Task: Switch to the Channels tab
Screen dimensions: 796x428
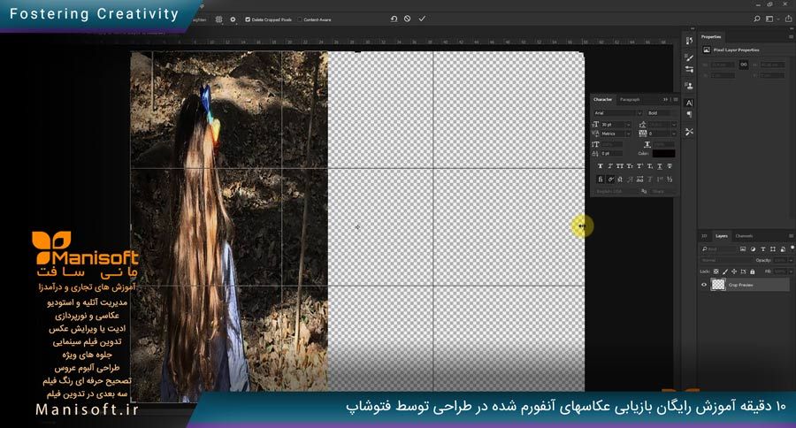Action: point(744,236)
